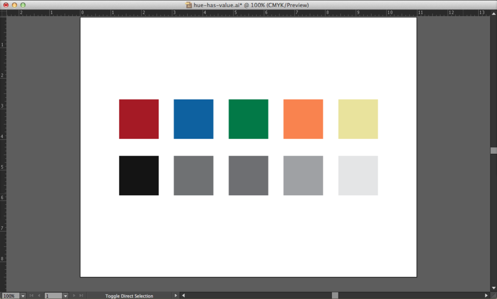497x299 pixels.
Task: Click the horizontal scrollbar thumb
Action: click(x=335, y=296)
